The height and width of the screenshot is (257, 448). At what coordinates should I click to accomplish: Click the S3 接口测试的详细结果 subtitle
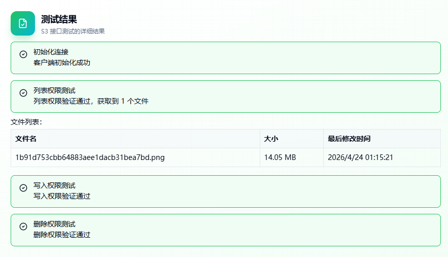click(x=73, y=31)
